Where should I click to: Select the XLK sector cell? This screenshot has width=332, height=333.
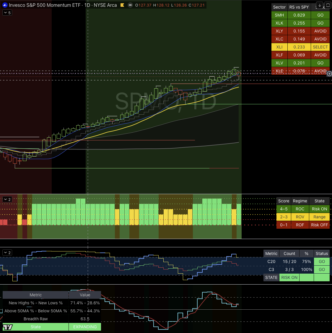pos(279,23)
